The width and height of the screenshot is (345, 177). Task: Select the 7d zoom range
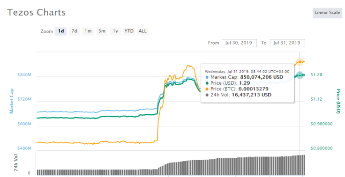pos(75,31)
